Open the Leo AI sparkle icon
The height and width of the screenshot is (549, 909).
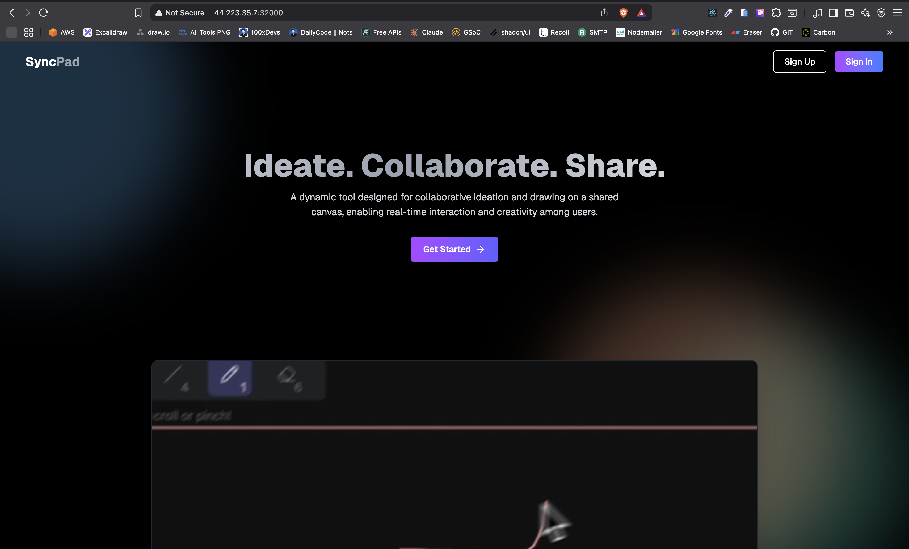coord(865,13)
